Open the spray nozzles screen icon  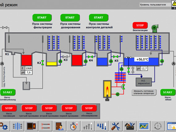tap(45, 126)
